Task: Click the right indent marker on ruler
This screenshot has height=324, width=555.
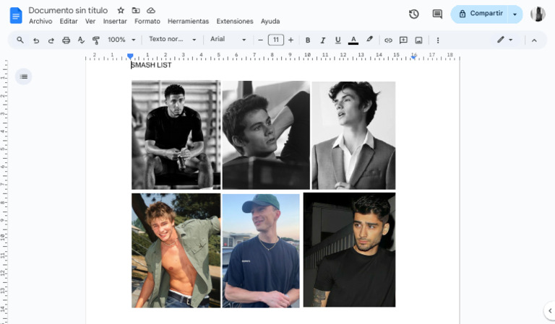Action: pyautogui.click(x=413, y=56)
